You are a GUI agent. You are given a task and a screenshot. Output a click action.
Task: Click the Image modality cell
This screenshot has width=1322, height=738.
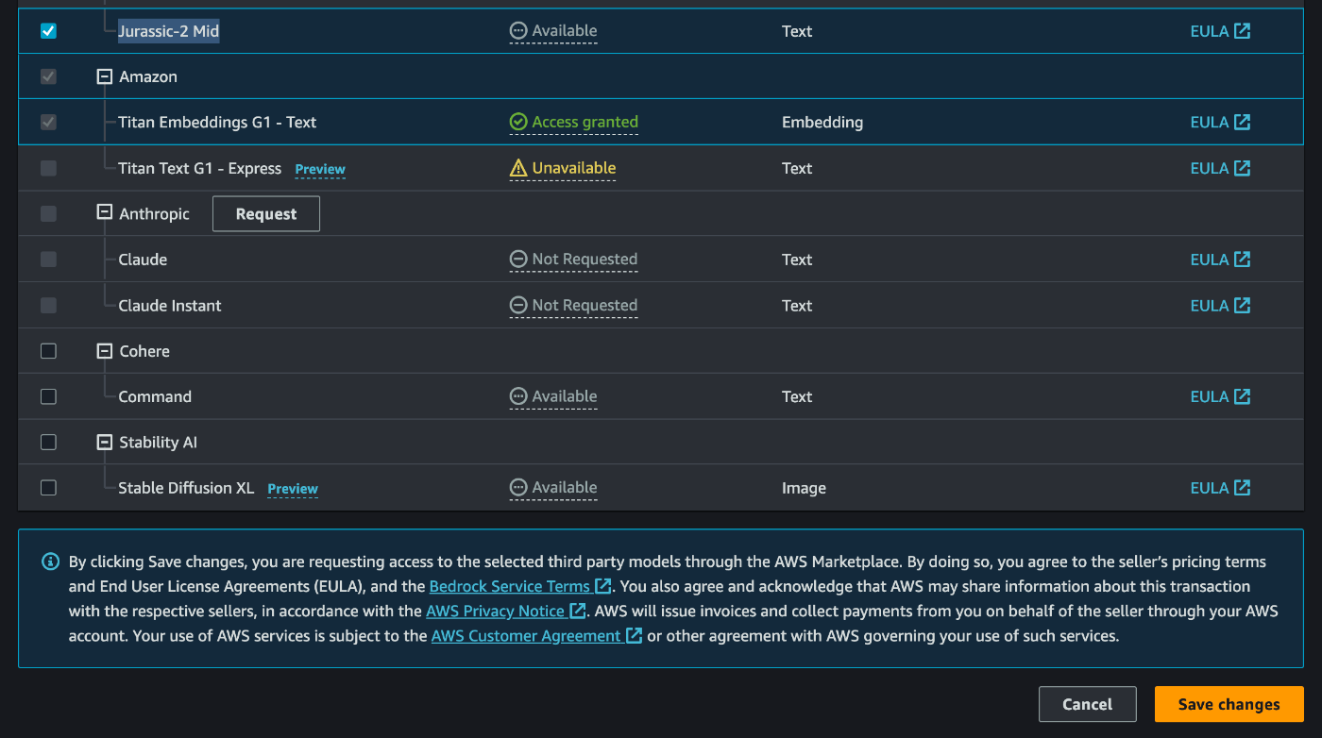coord(804,489)
